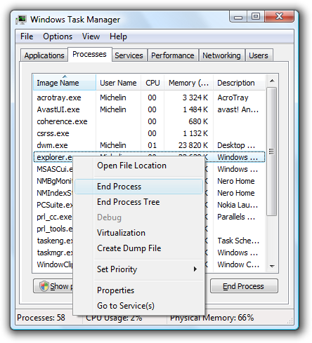Choose End Process Tree

pos(138,202)
